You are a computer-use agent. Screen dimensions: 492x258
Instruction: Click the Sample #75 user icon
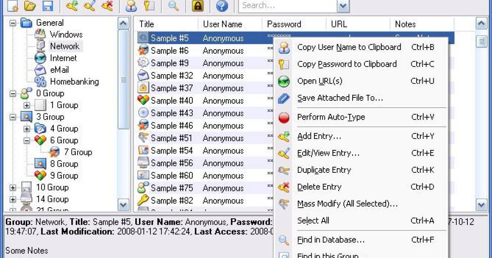(x=143, y=188)
